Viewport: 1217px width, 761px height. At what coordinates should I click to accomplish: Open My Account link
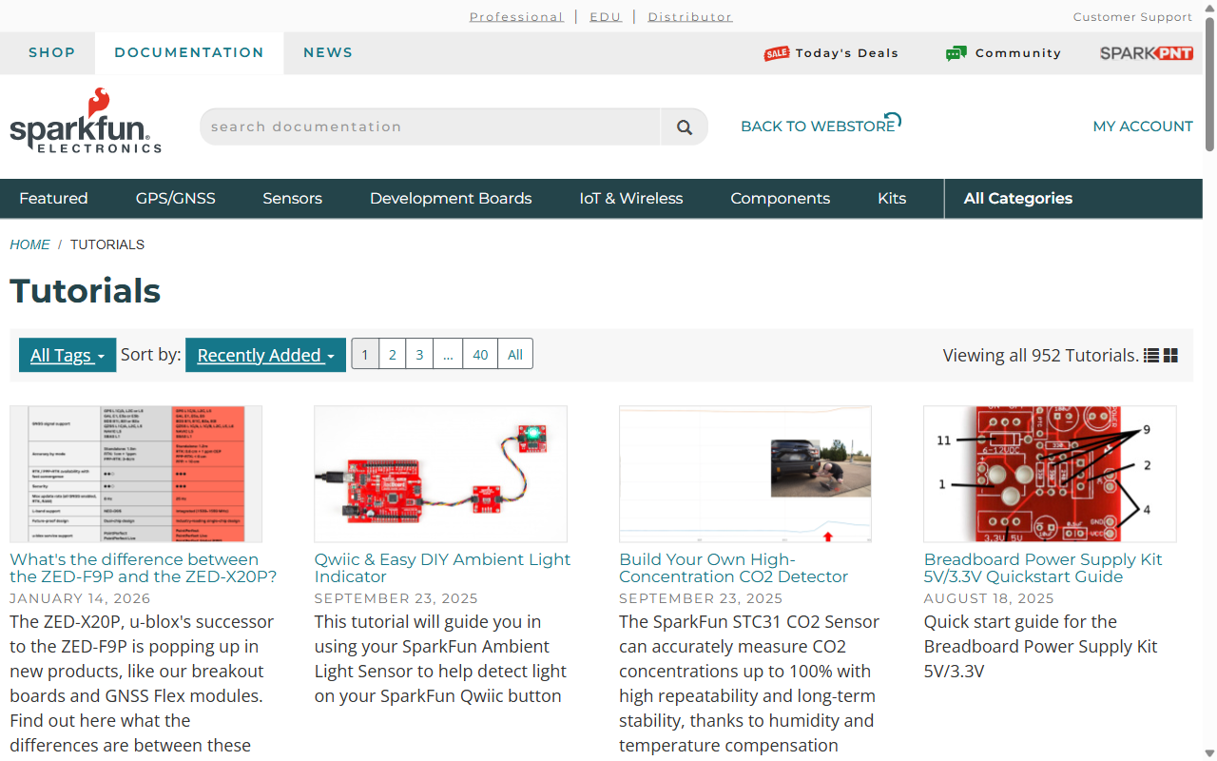(x=1143, y=127)
